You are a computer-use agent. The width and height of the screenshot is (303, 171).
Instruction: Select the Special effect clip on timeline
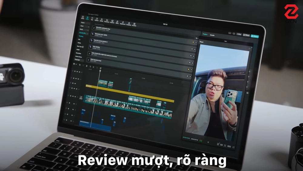(x=103, y=83)
